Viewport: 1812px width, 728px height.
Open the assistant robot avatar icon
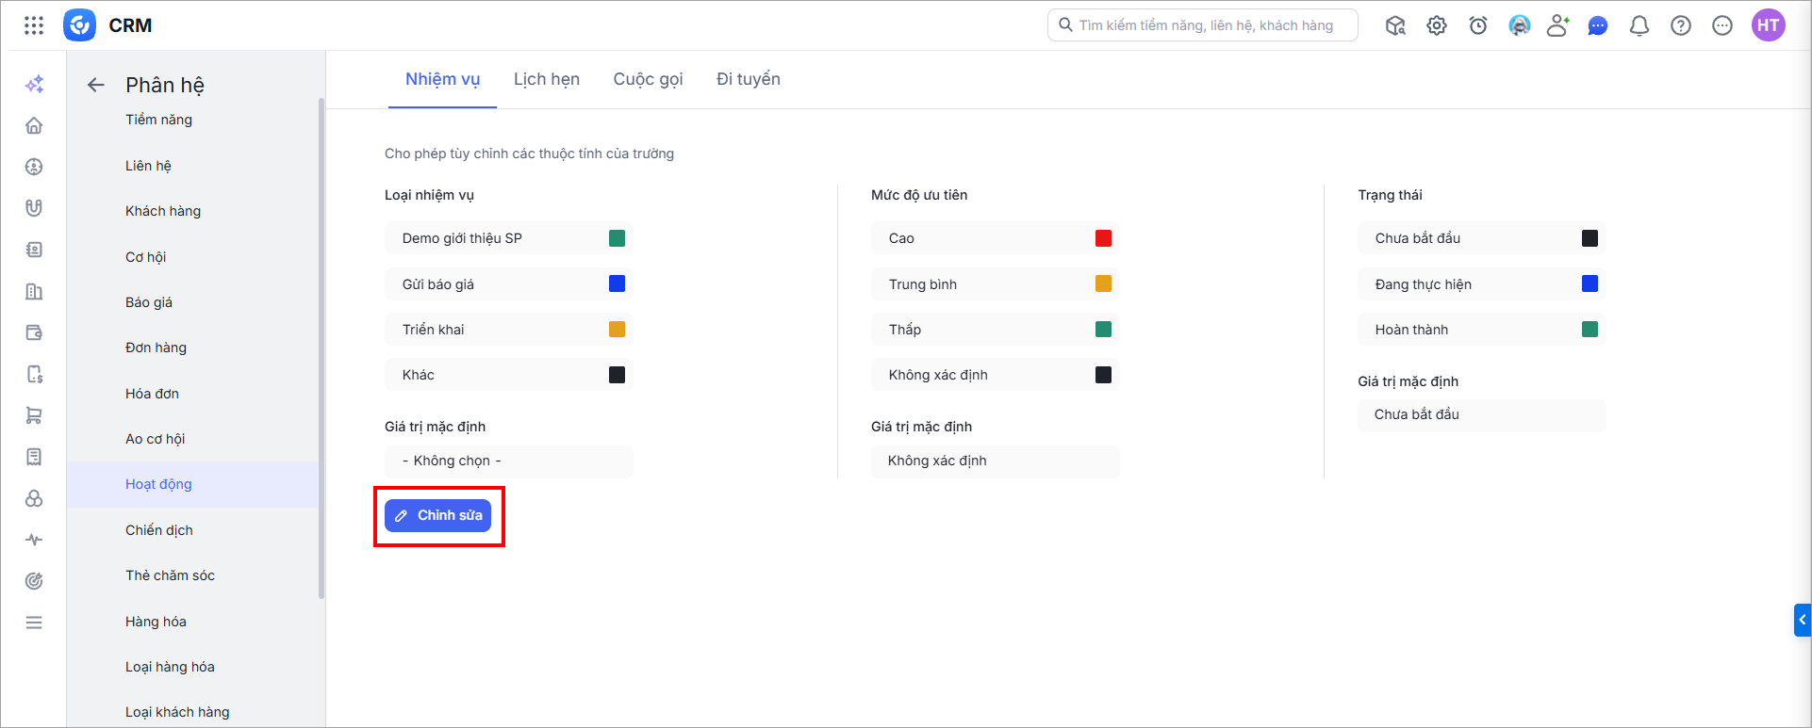pyautogui.click(x=1519, y=25)
